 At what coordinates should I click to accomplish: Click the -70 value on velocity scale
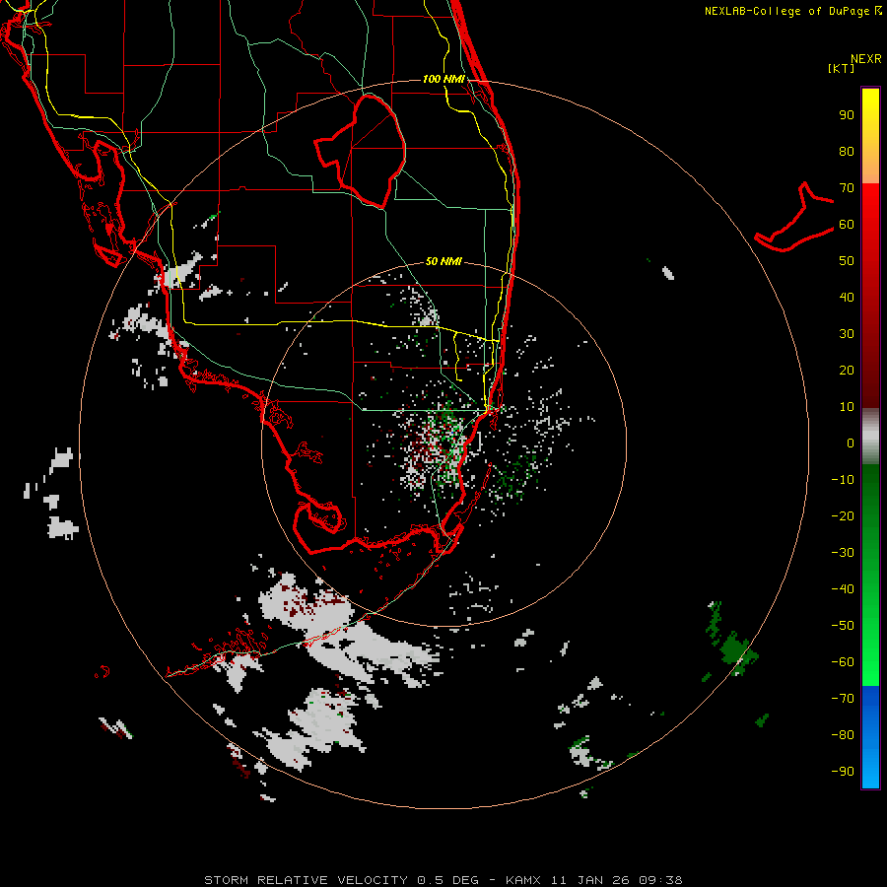click(843, 699)
